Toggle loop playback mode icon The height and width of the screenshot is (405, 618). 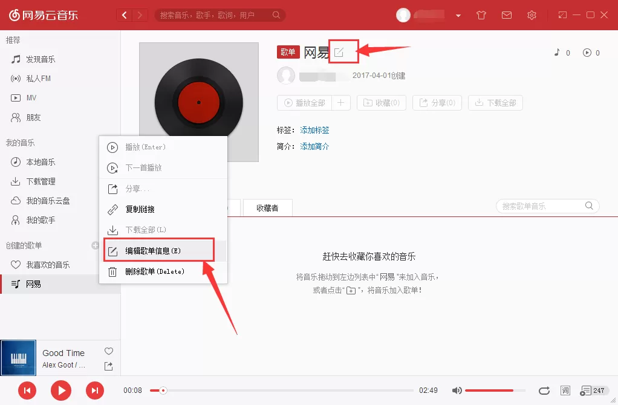pyautogui.click(x=544, y=390)
